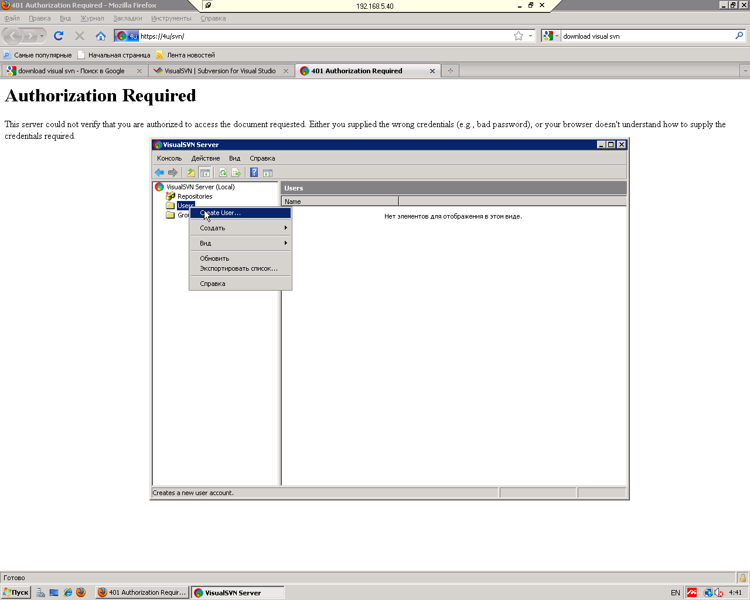The image size is (750, 600).
Task: Click the Back arrow in VisualSVN Server toolbar
Action: pyautogui.click(x=159, y=172)
